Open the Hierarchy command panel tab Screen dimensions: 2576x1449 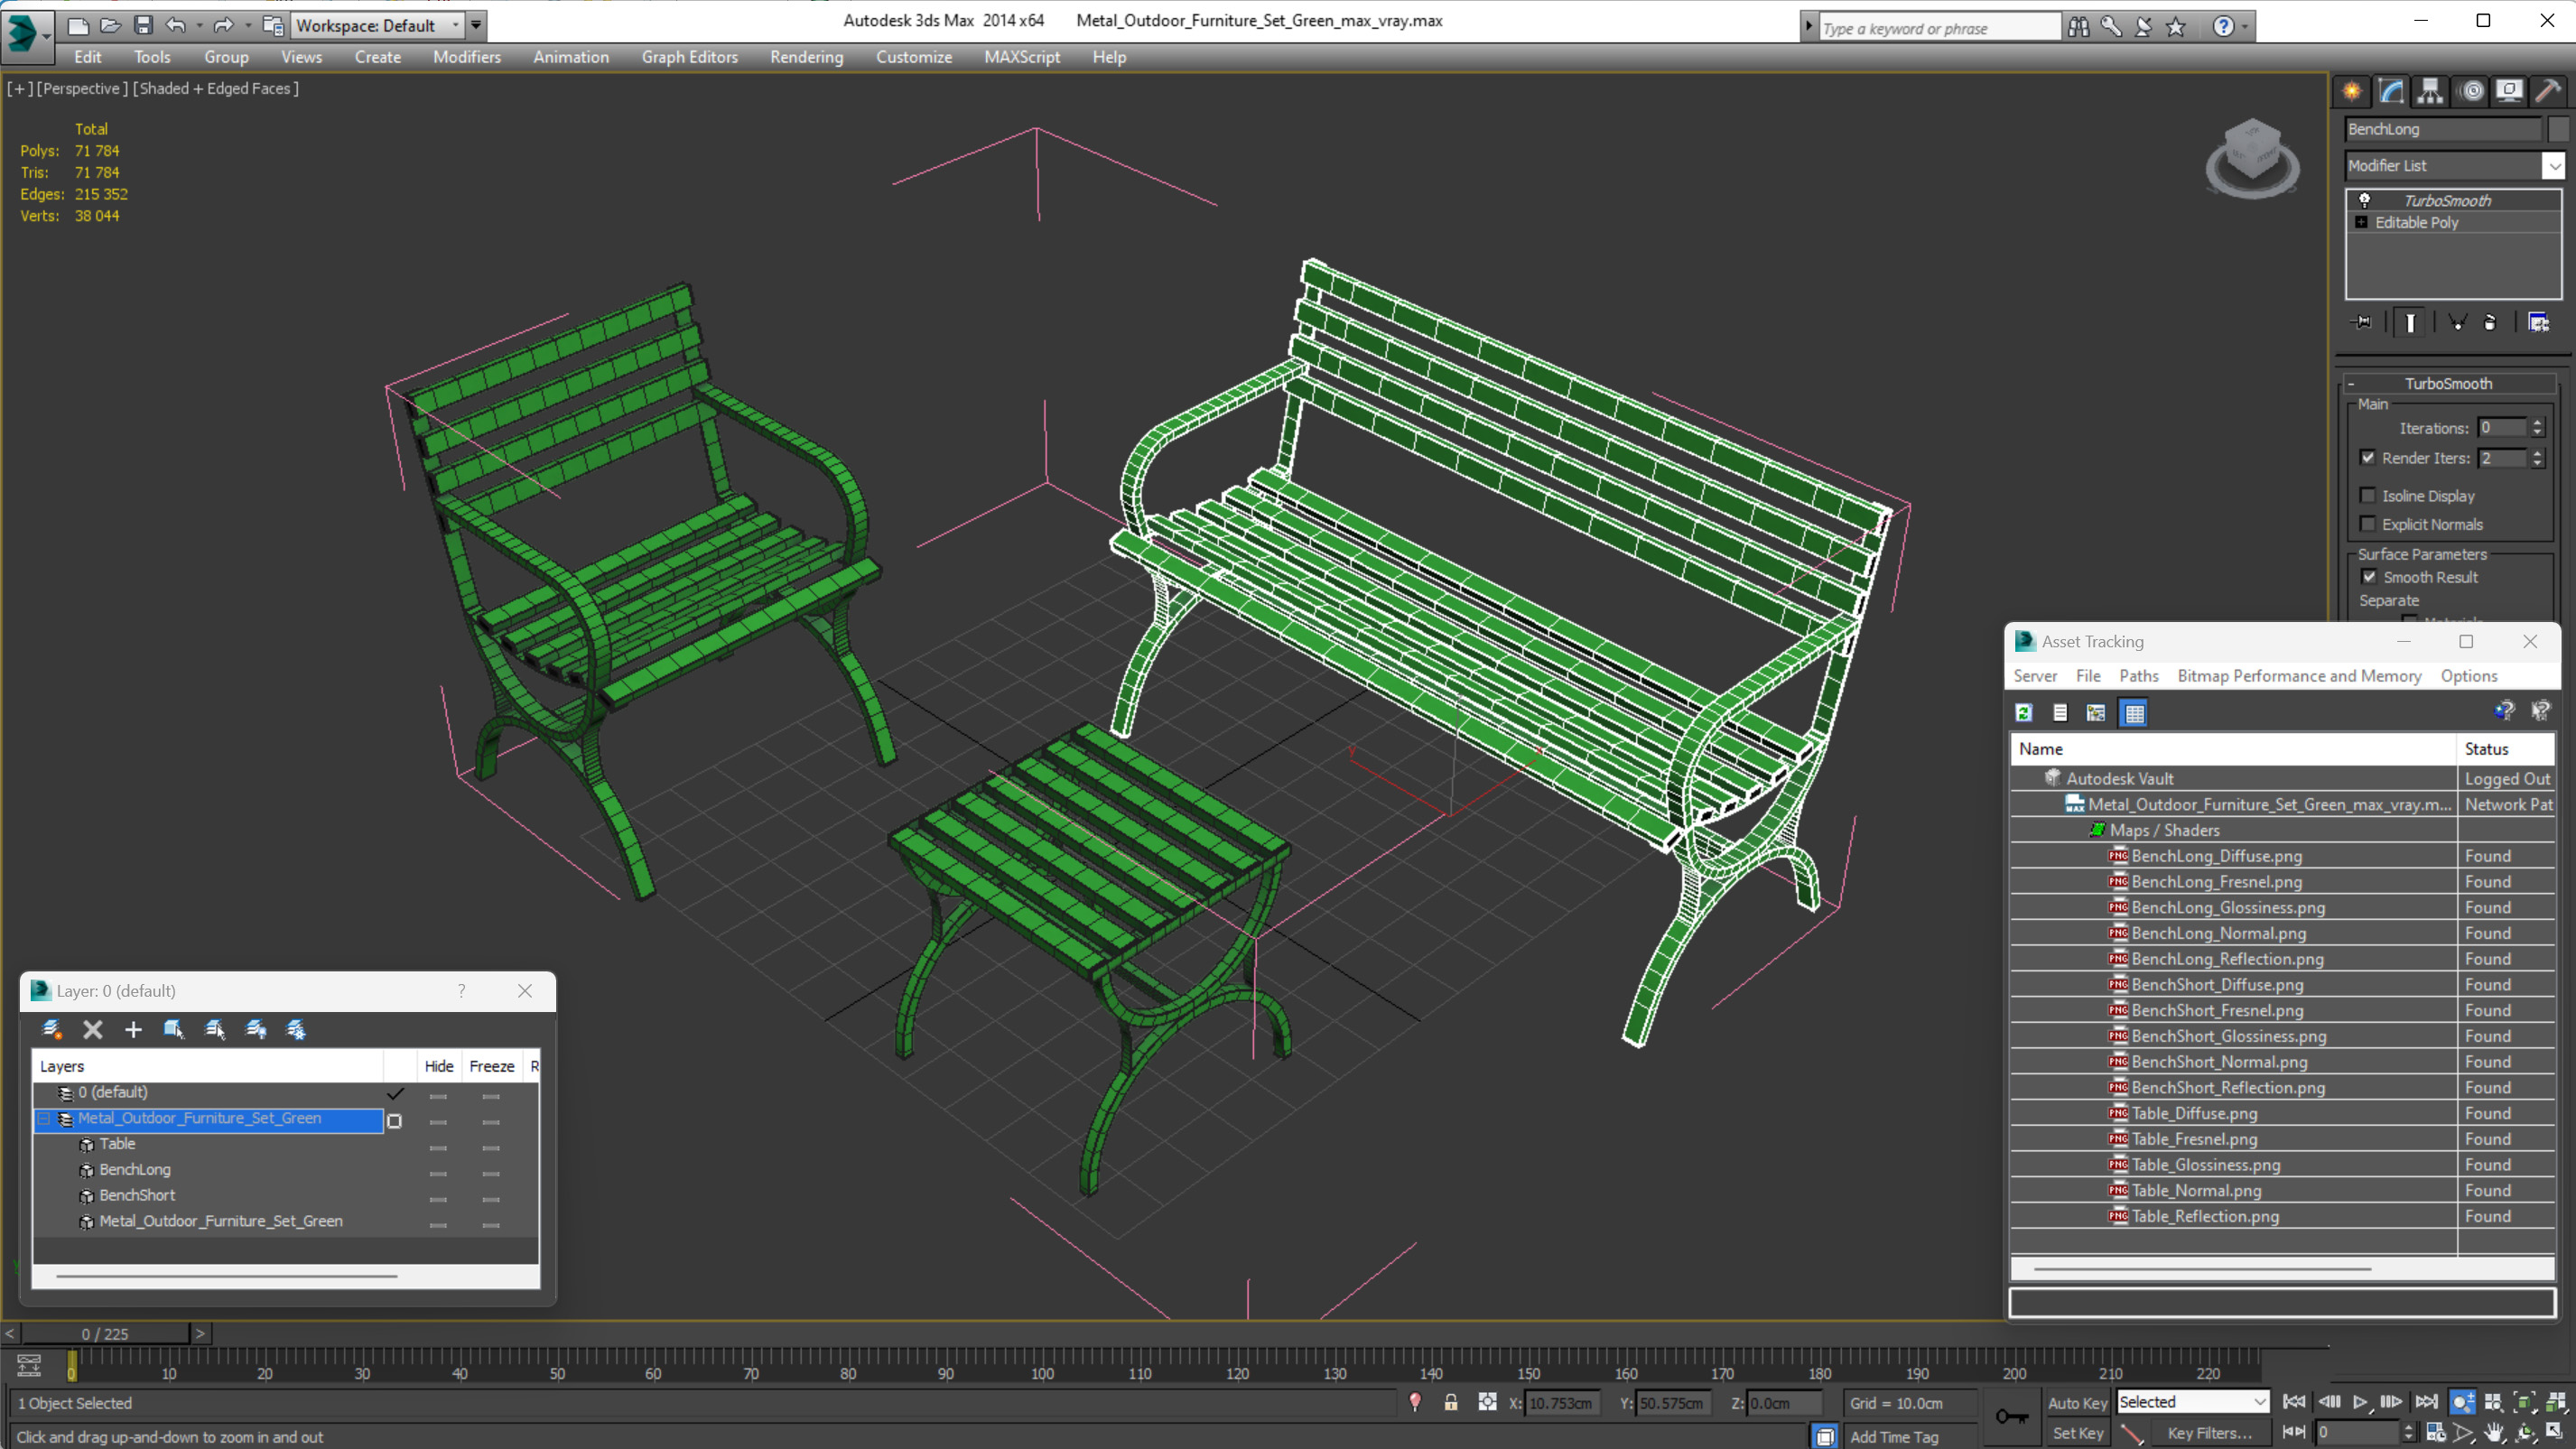click(x=2430, y=91)
